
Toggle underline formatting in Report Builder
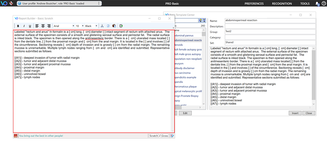tap(30, 26)
